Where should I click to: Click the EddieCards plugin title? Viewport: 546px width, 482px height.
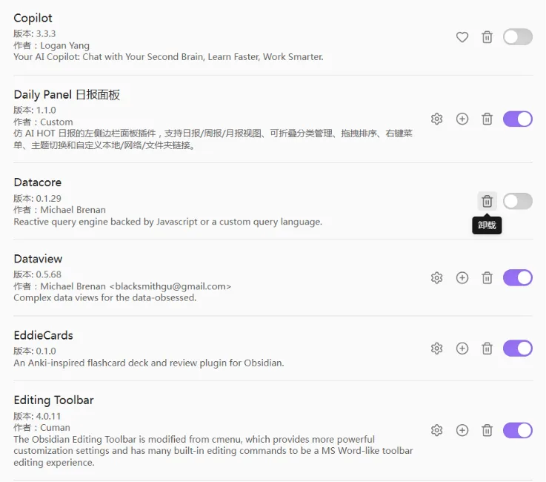coord(44,335)
